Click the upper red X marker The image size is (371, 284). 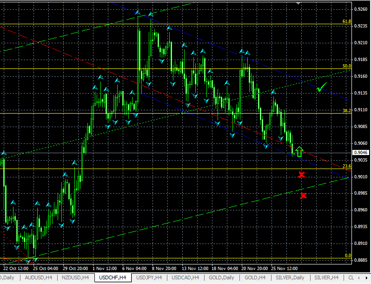pos(302,175)
